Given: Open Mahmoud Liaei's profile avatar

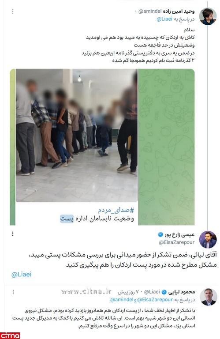Looking at the screenshot, I should (209, 297).
